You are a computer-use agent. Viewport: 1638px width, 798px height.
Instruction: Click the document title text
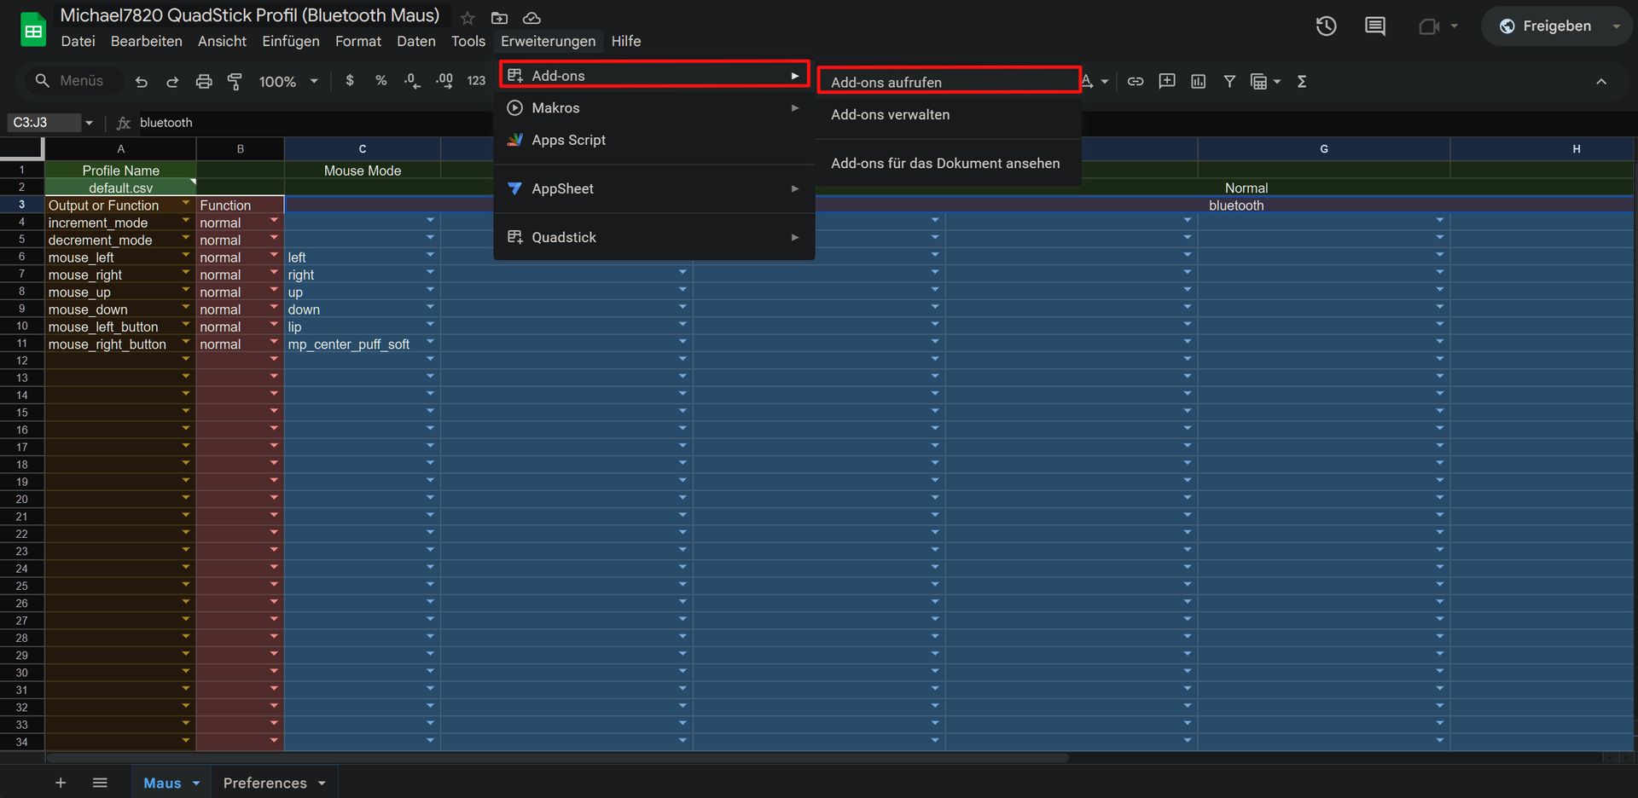click(x=250, y=15)
